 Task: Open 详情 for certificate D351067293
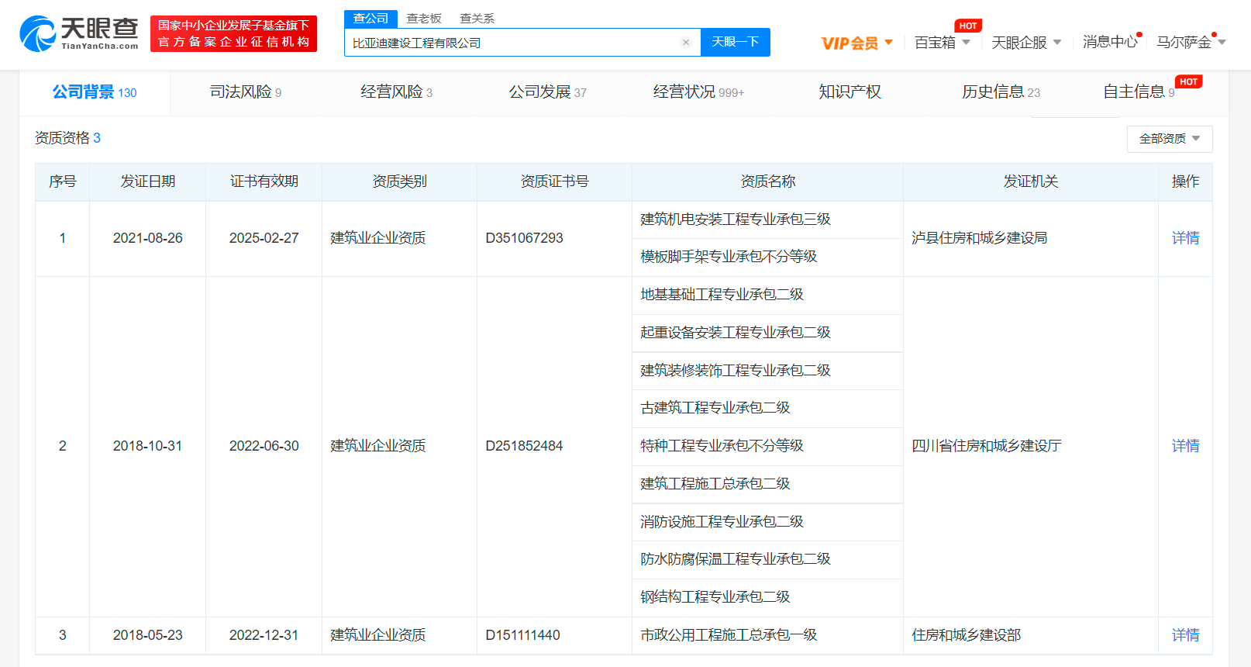(x=1185, y=238)
